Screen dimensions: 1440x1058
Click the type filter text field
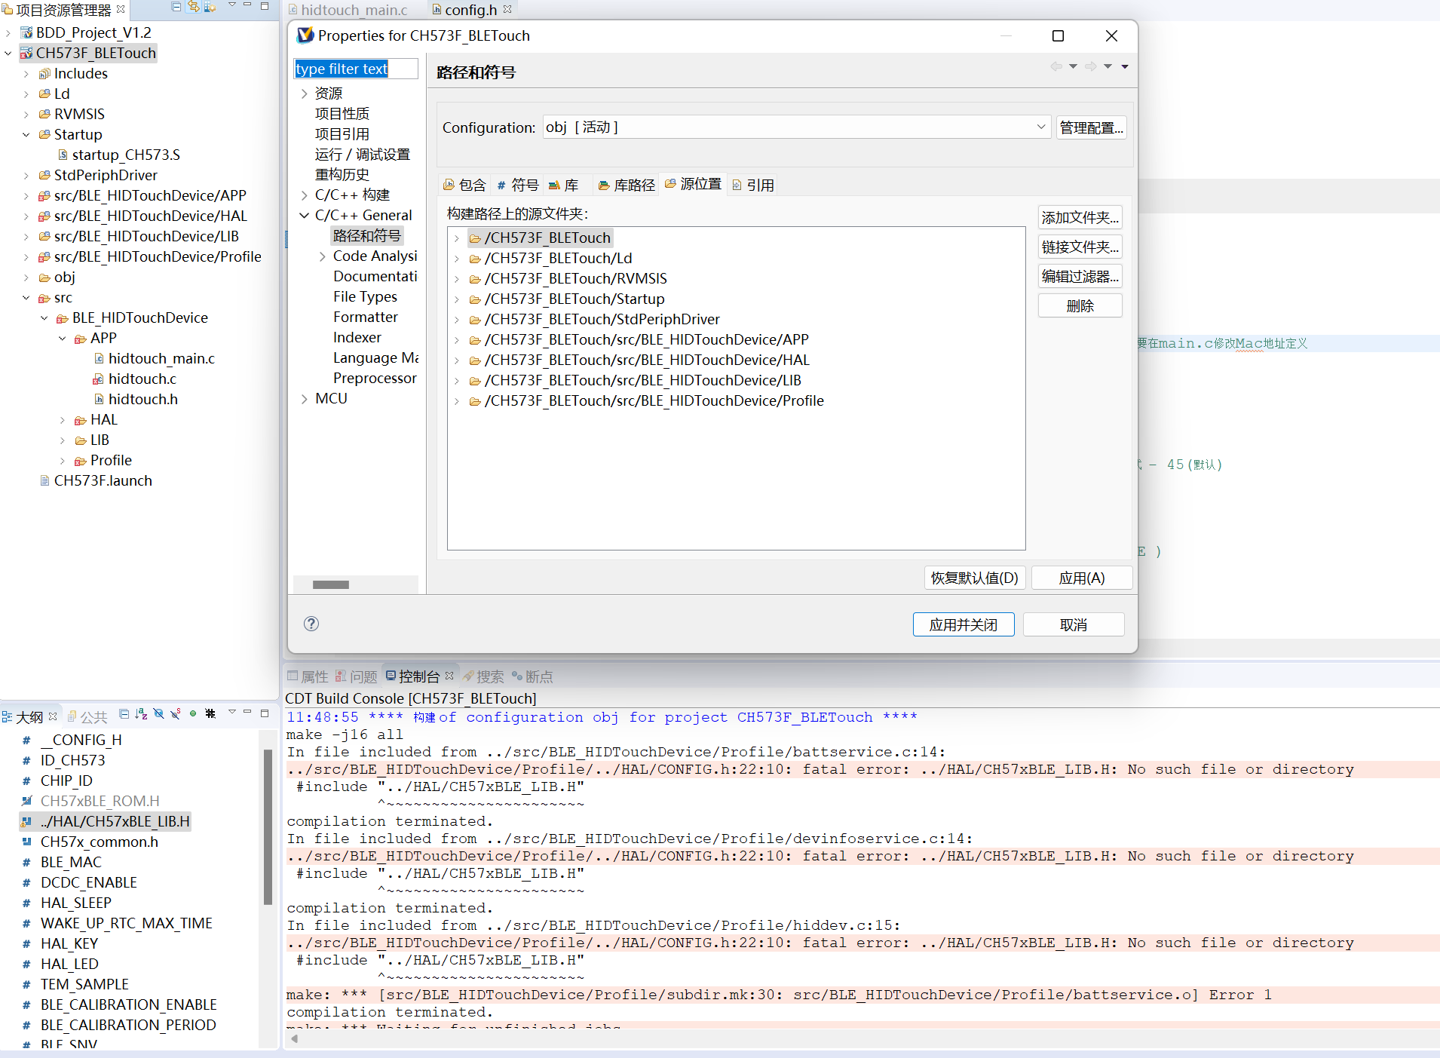355,69
